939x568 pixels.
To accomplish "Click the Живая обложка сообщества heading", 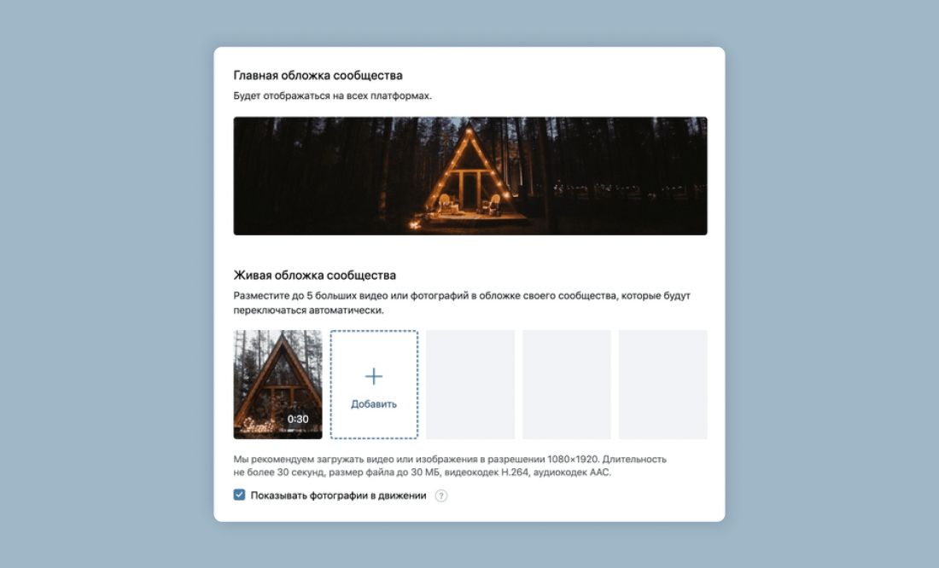I will (315, 275).
